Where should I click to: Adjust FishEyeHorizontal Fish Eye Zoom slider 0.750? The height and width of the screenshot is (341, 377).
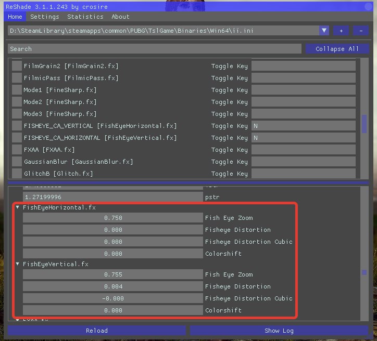tap(113, 218)
